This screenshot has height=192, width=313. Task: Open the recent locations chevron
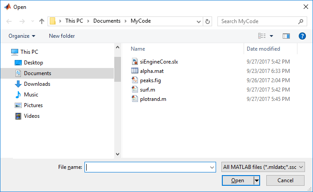(x=32, y=21)
